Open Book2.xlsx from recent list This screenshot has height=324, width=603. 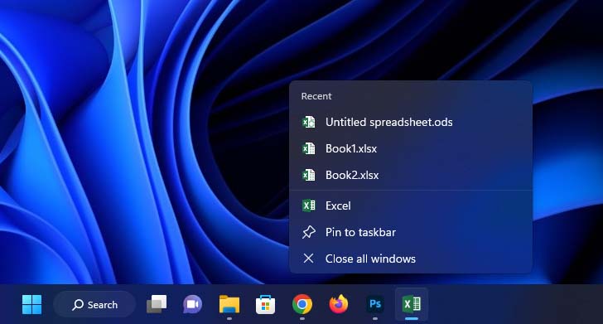click(x=411, y=175)
